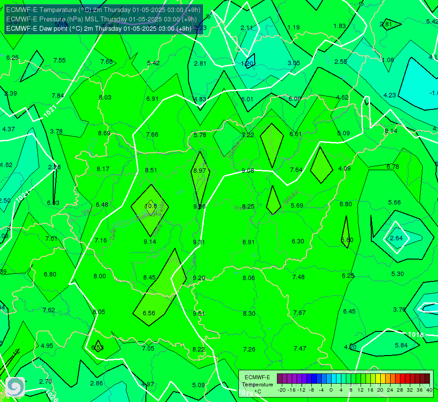Click the 7.84 map value
The image size is (438, 402).
(x=58, y=96)
